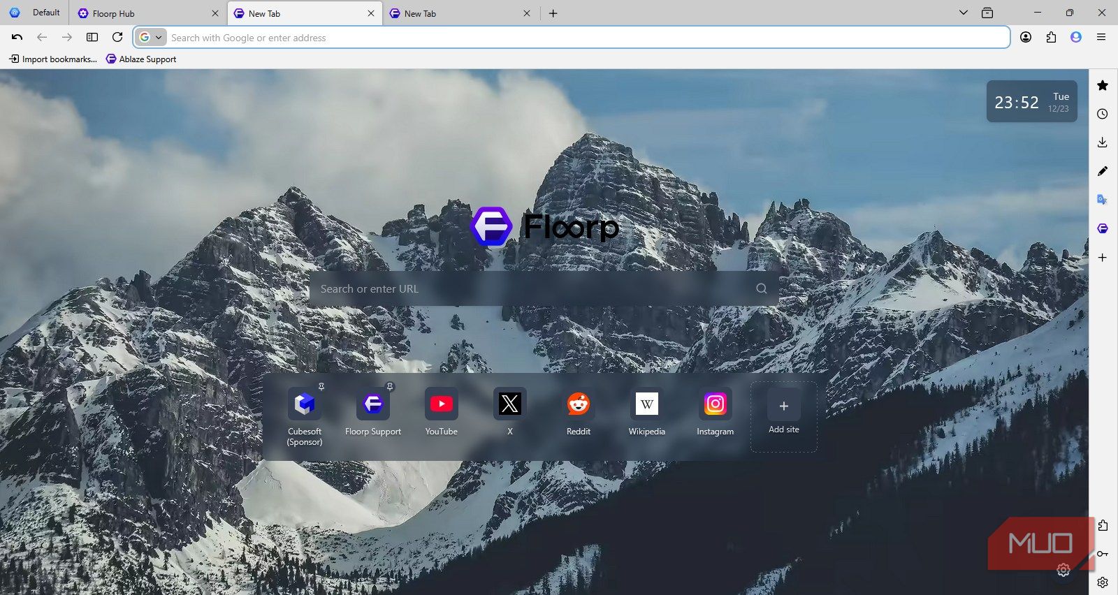Open the Reddit shortcut

[x=579, y=413]
